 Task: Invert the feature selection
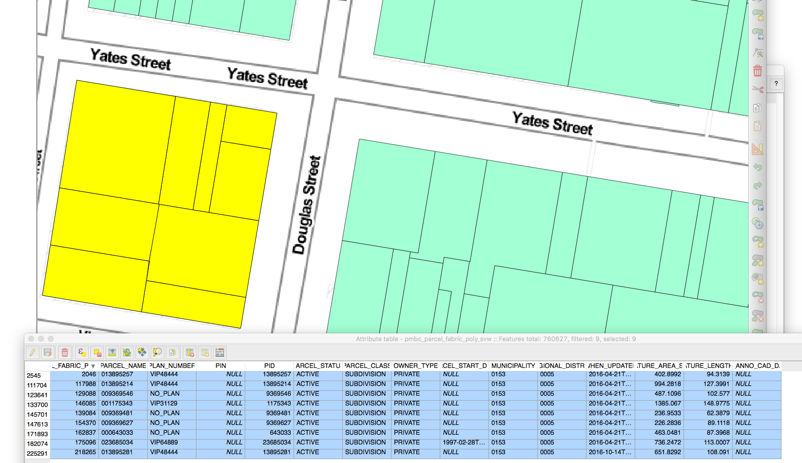pyautogui.click(x=127, y=352)
